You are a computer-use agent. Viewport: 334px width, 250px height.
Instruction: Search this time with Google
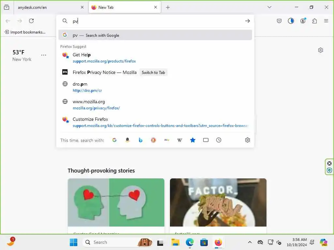[114, 140]
